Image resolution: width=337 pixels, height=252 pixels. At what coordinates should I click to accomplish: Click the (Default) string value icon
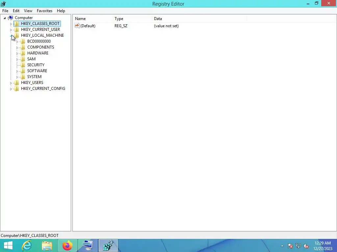77,26
